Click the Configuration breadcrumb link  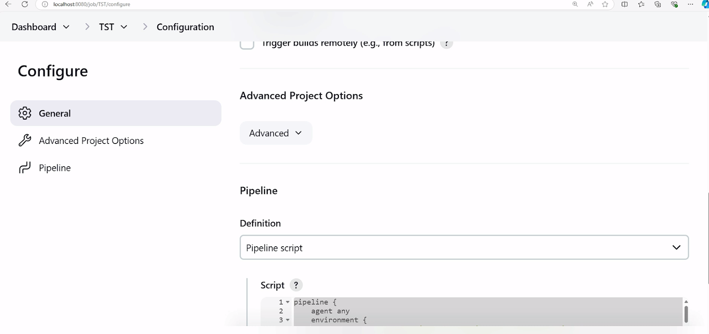(x=185, y=27)
